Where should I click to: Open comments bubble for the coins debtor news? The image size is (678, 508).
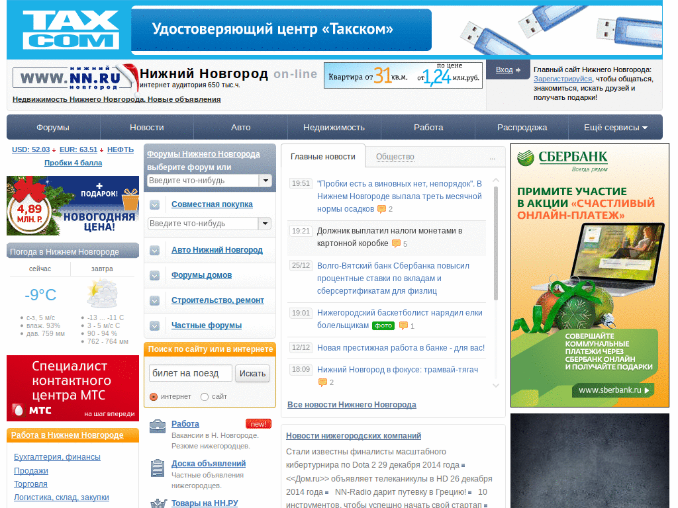point(396,243)
